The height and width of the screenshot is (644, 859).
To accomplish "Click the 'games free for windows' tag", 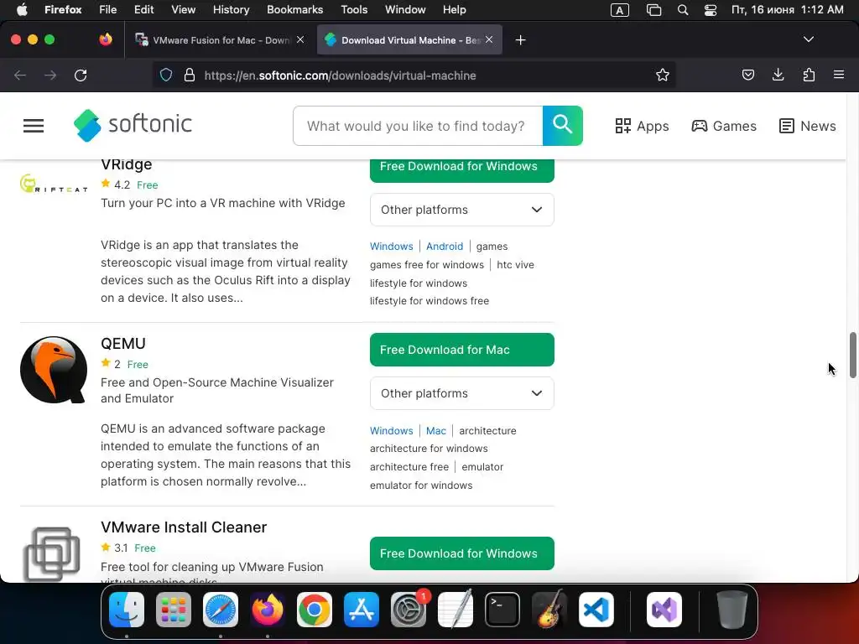I will [427, 264].
